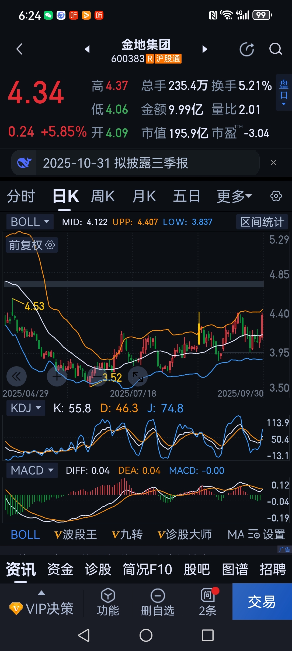Open 2025-10-31 拟披露三季报 notice

click(115, 163)
